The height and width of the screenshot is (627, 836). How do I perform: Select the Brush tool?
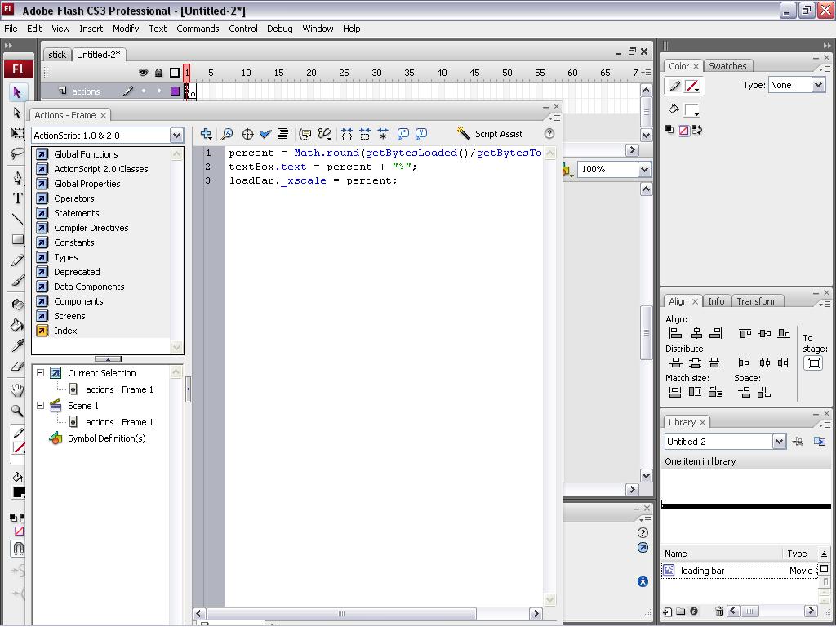pyautogui.click(x=17, y=281)
